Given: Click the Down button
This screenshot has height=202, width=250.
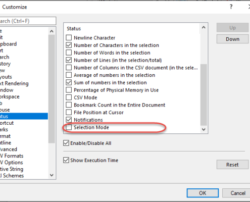Looking at the screenshot, I should pos(232,39).
